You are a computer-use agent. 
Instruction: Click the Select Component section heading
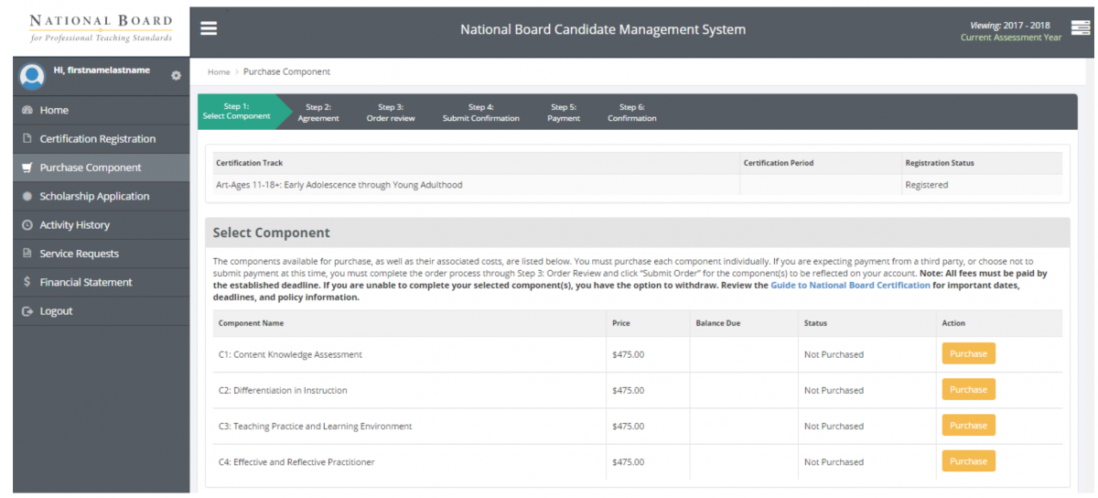(x=272, y=233)
